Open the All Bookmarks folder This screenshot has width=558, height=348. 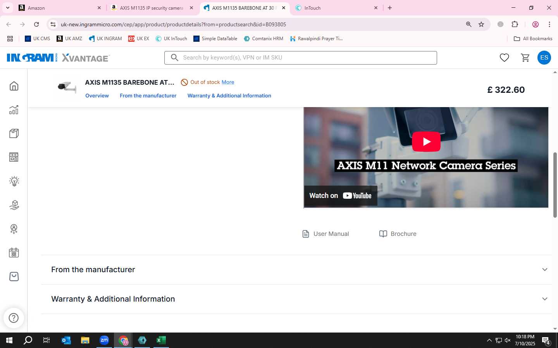pyautogui.click(x=533, y=39)
